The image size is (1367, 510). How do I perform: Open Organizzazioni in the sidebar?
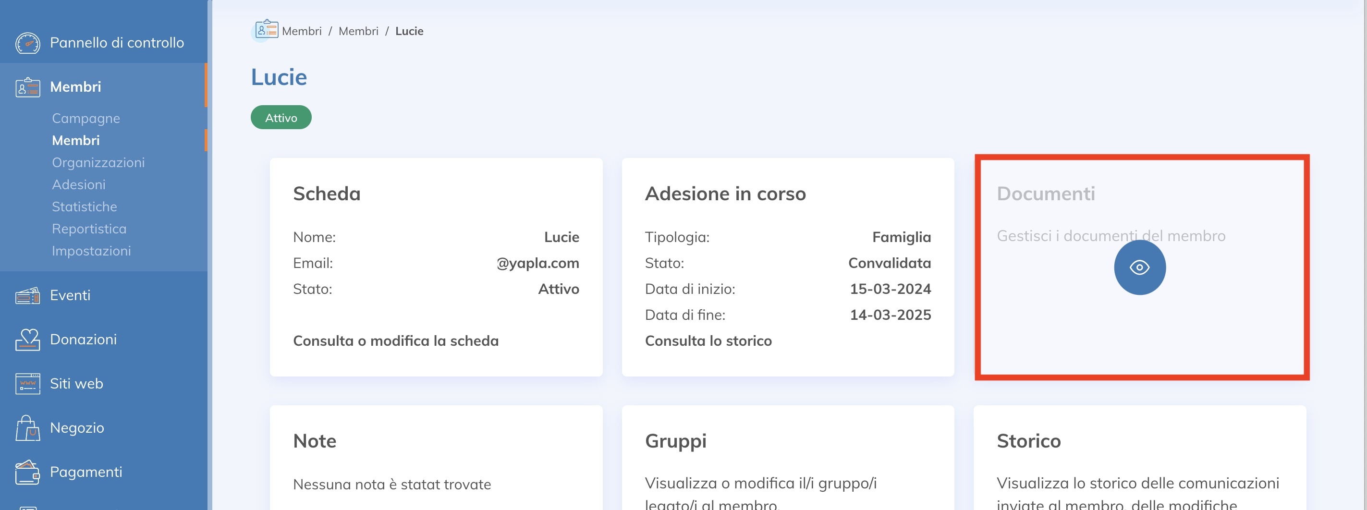pyautogui.click(x=98, y=162)
